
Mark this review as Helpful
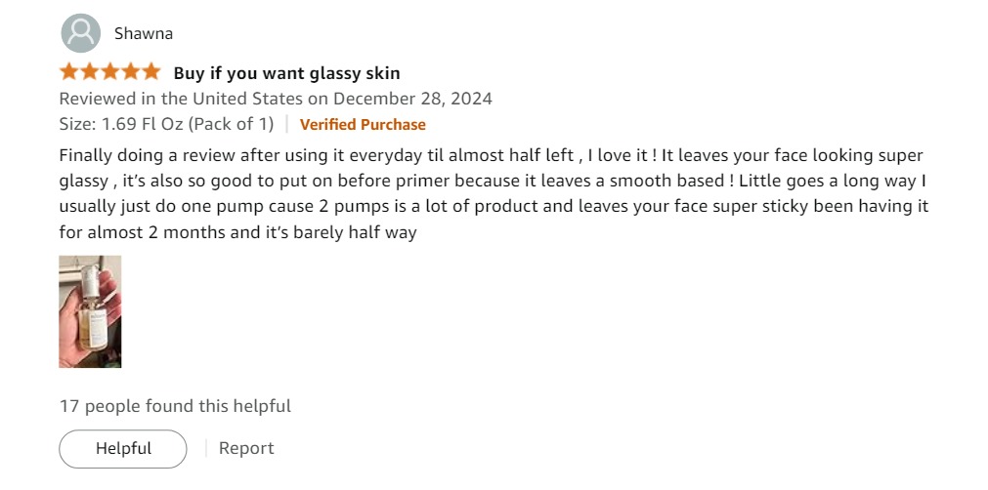coord(123,449)
